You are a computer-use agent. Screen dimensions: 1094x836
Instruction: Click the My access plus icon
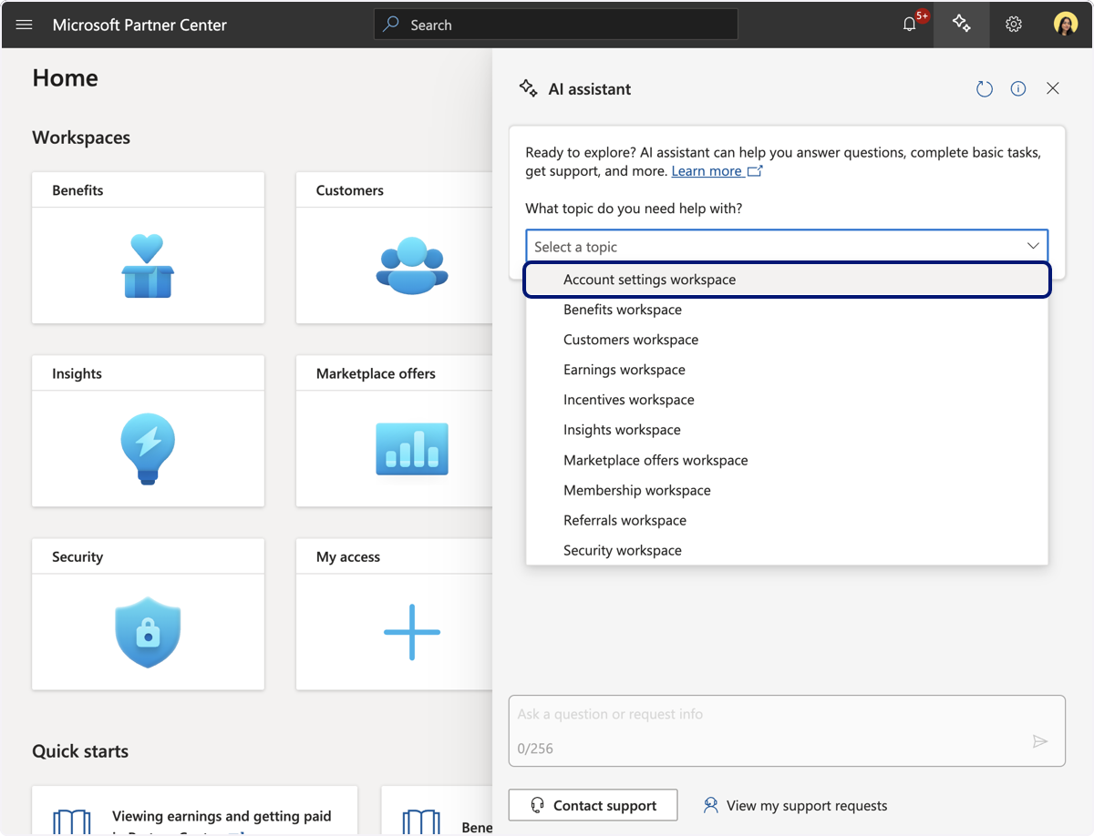[412, 632]
